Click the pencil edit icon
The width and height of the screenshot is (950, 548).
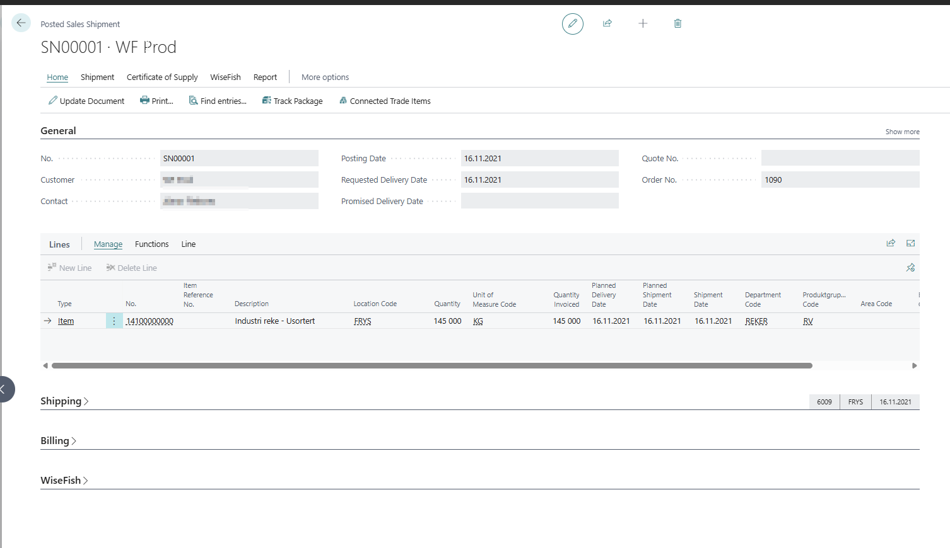tap(572, 24)
